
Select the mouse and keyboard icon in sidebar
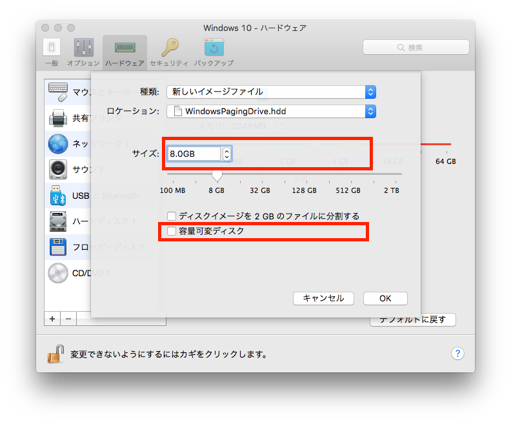click(58, 92)
